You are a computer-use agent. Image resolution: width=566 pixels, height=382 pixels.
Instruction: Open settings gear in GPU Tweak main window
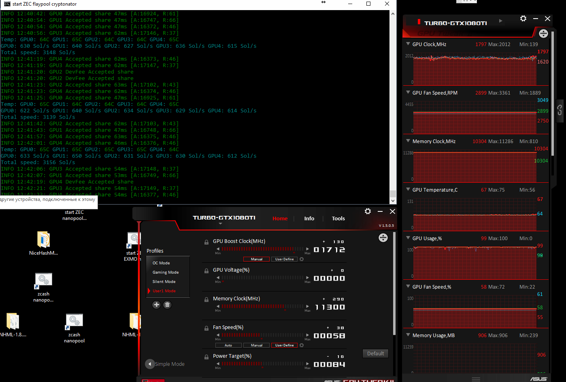368,211
